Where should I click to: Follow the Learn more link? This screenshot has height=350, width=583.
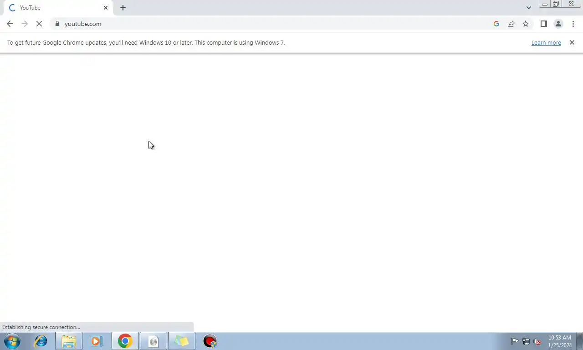(546, 42)
